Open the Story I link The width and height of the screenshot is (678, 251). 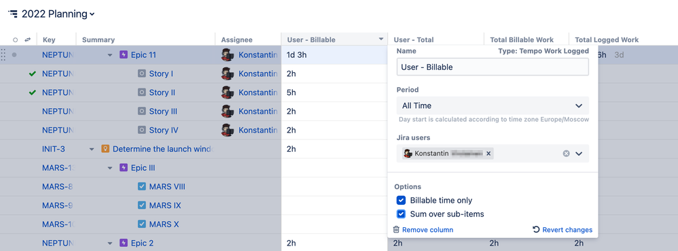pos(161,73)
